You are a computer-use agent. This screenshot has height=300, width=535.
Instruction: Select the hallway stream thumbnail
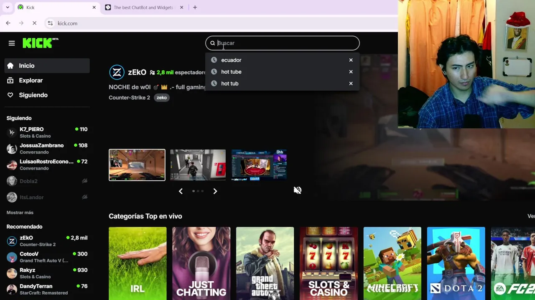pos(198,165)
